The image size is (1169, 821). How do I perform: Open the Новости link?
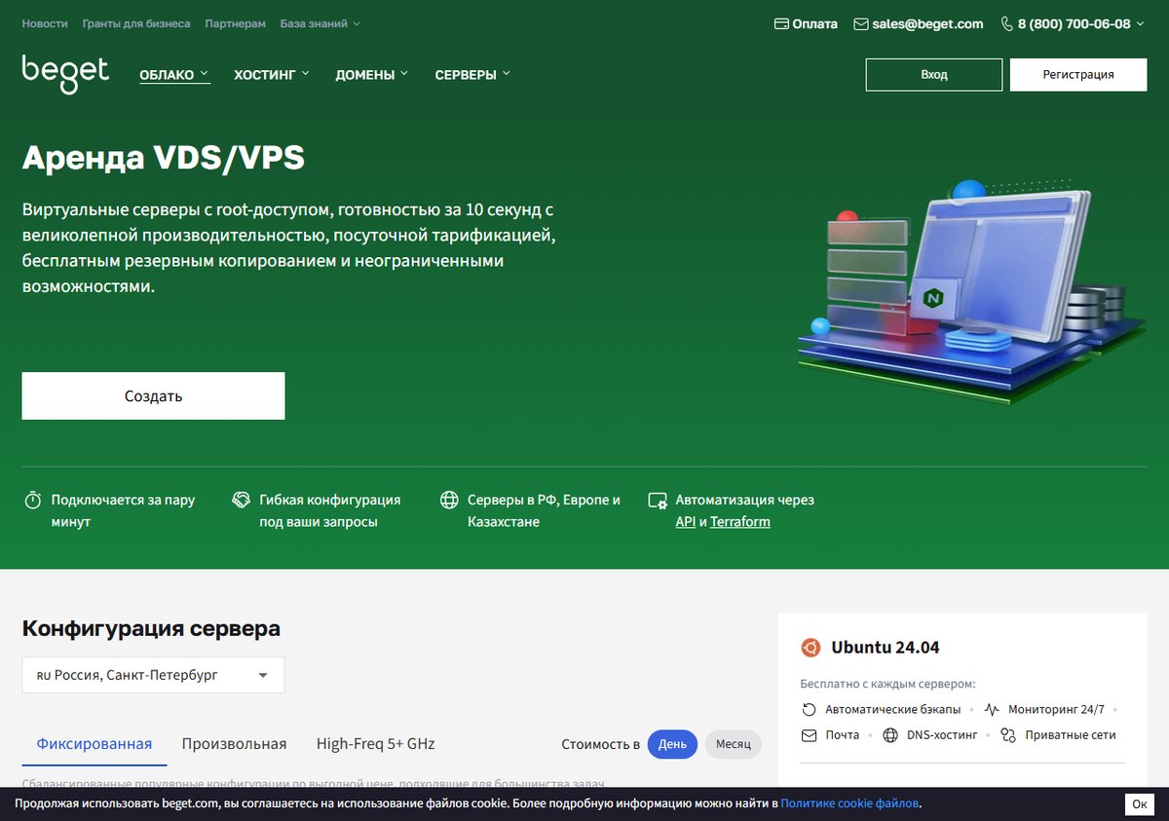[45, 23]
